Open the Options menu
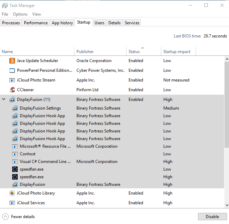 click(20, 14)
